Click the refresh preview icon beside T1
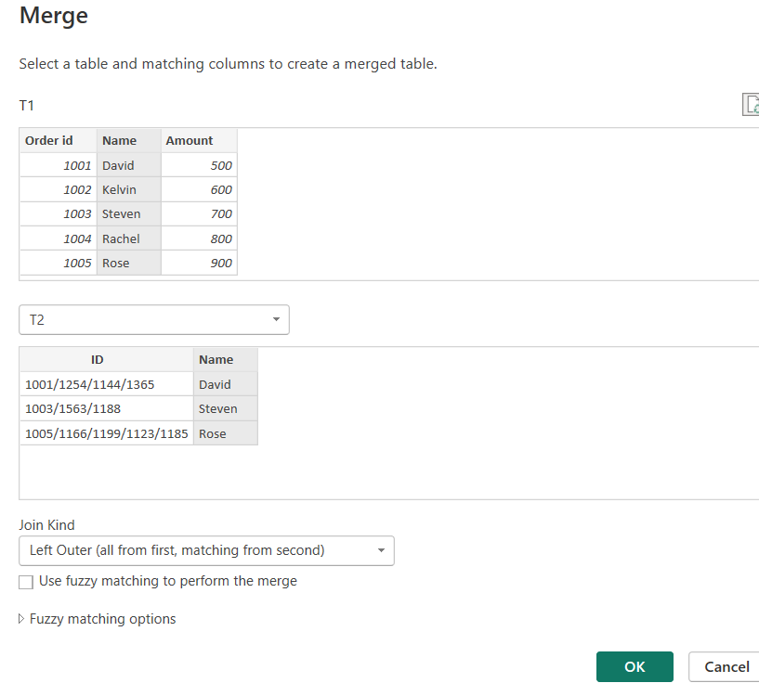 (752, 105)
